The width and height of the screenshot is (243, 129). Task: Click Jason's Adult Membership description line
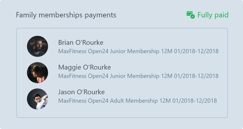137,101
